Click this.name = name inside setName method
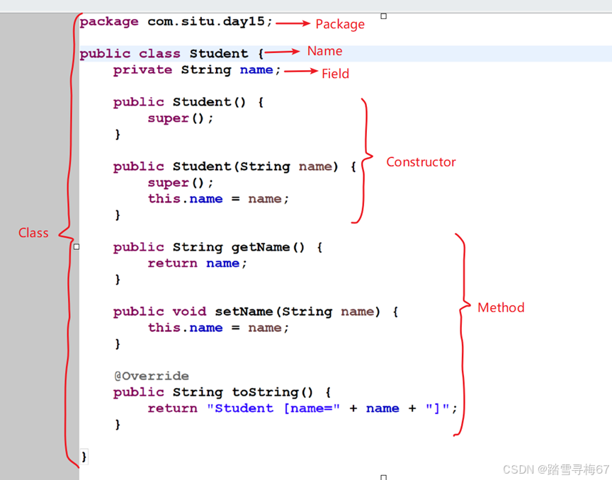612x480 pixels. [218, 328]
